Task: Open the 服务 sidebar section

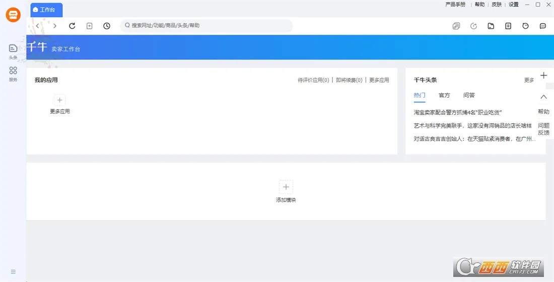Action: point(13,74)
